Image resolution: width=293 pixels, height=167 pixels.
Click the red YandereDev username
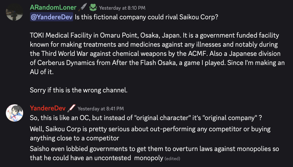pyautogui.click(x=48, y=108)
